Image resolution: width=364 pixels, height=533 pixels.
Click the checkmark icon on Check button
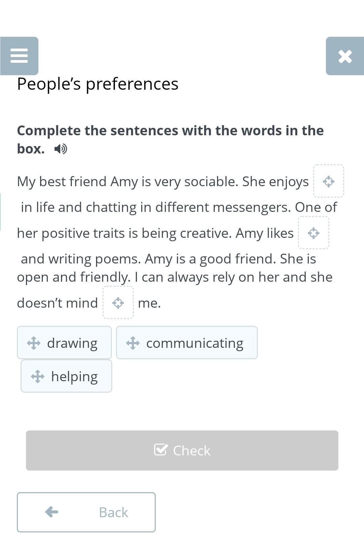pyautogui.click(x=160, y=450)
